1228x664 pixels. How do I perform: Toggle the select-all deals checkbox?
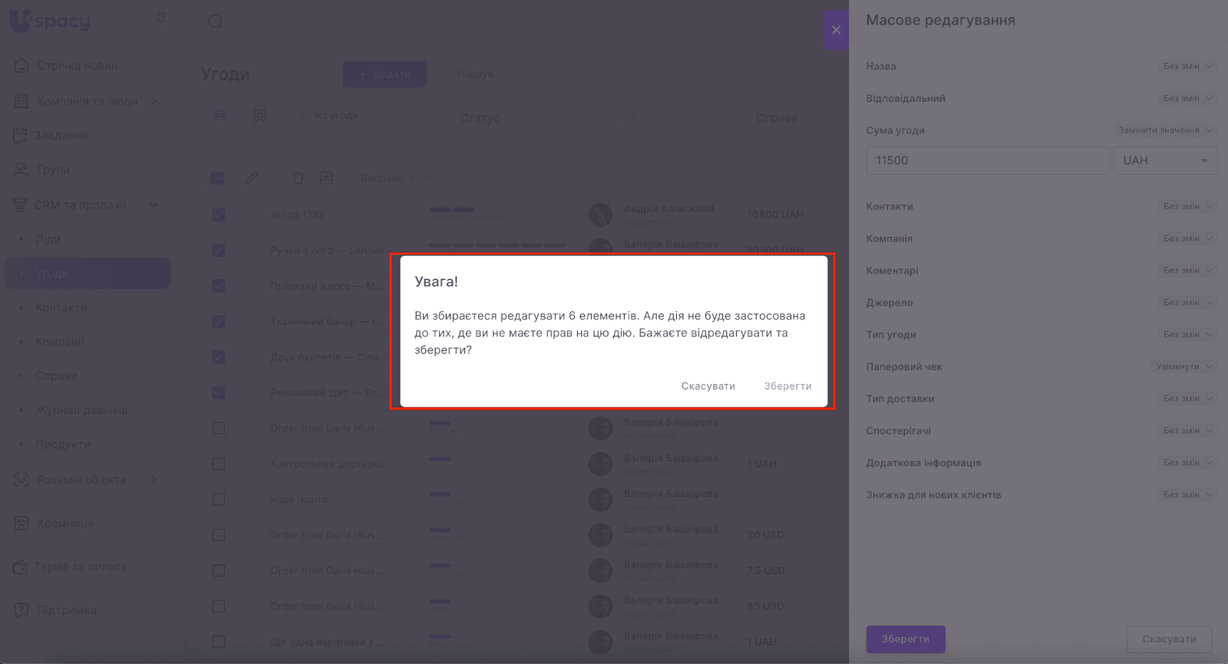point(217,178)
